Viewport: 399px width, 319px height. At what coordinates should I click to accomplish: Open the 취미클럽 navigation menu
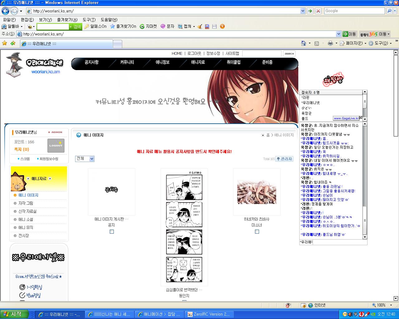tap(234, 62)
